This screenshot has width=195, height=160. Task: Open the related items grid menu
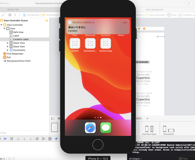click(10, 15)
